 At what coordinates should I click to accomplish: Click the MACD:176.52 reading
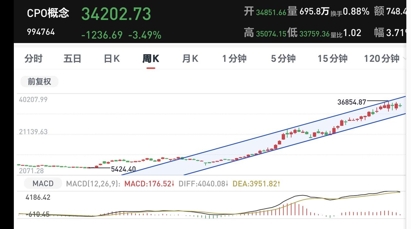pyautogui.click(x=149, y=184)
